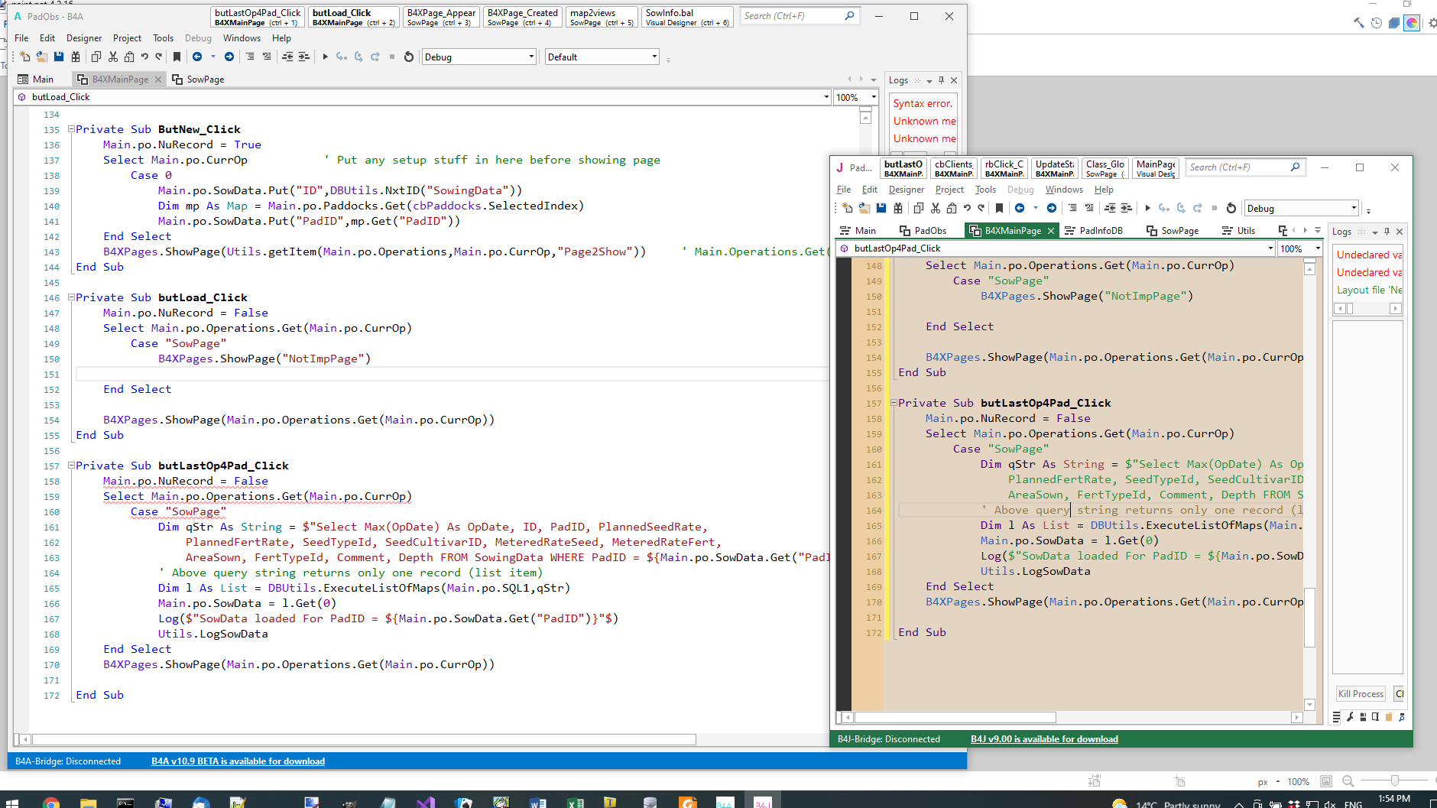
Task: Open the Debug build dropdown in B4A
Action: coord(531,57)
